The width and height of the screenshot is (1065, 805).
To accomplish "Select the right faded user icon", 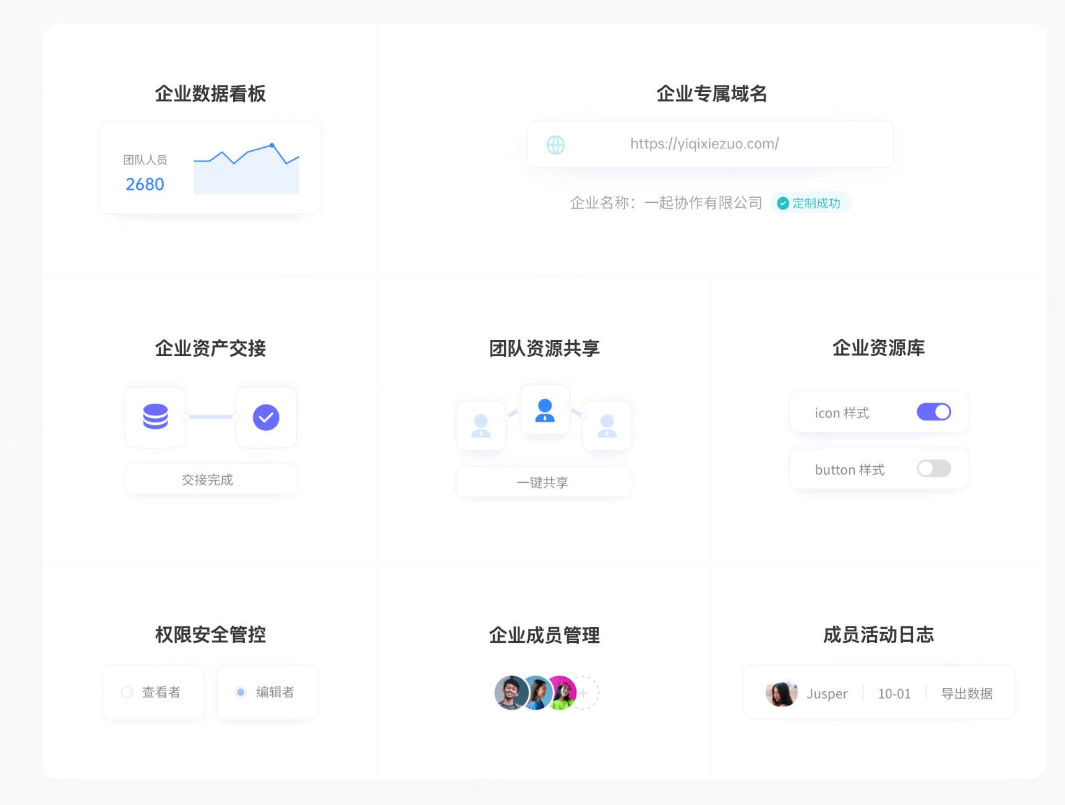I will coord(607,426).
